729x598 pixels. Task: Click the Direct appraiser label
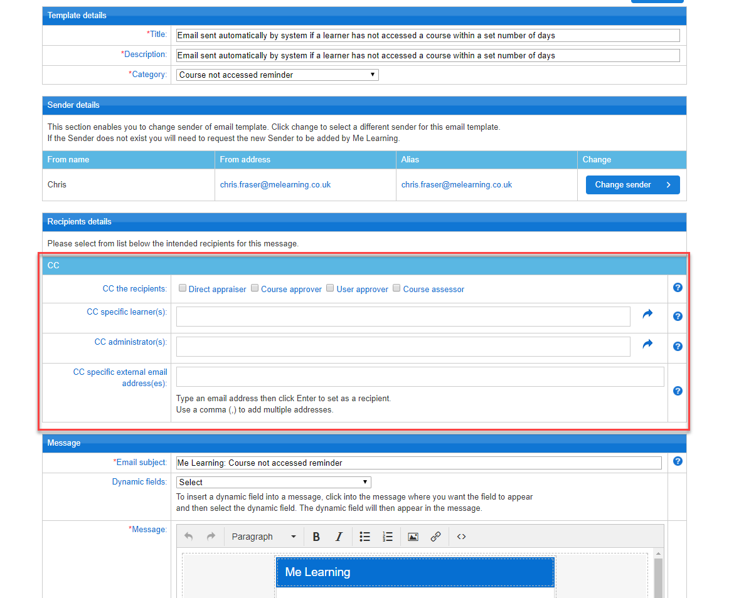coord(217,289)
